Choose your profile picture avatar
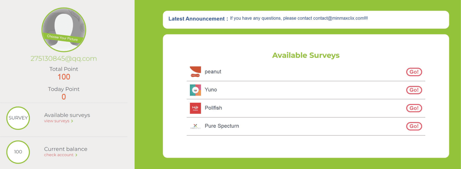Screen dimensions: 461x169 64,30
